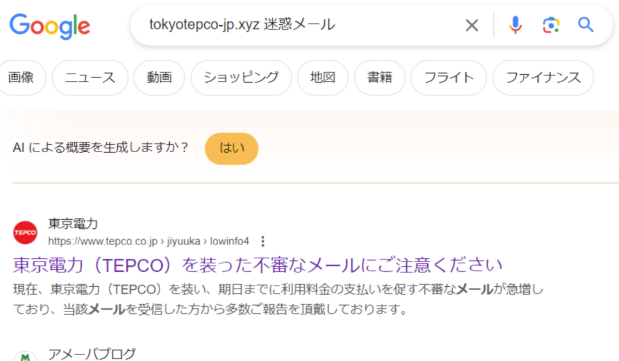This screenshot has width=619, height=361.
Task: Click the Google logo
Action: pos(50,25)
